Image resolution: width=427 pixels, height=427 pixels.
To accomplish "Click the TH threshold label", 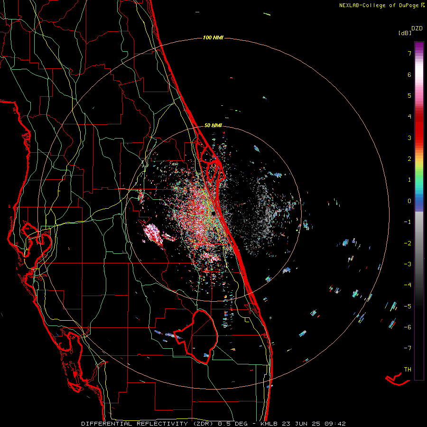I will 408,369.
